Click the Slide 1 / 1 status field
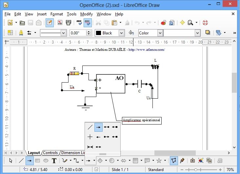The height and width of the screenshot is (174, 240). [x=120, y=170]
